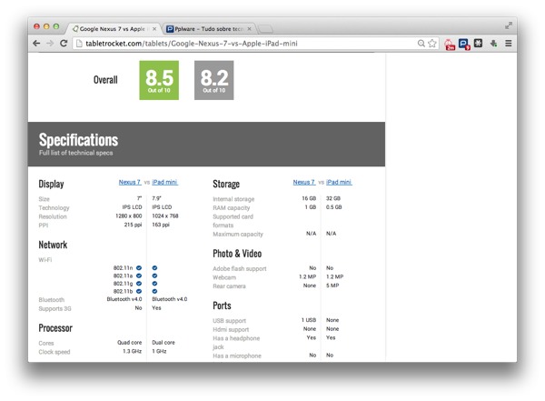
Task: Open a new tab with the new-tab button
Action: point(265,29)
